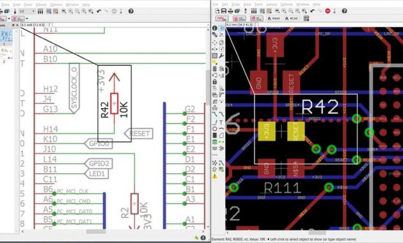
Task: Choose the Circle drawing tool
Action: pos(214,129)
